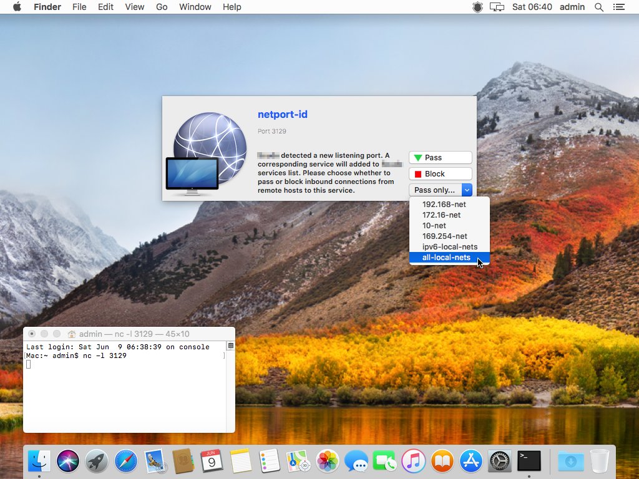Open the Edit menu

click(105, 7)
